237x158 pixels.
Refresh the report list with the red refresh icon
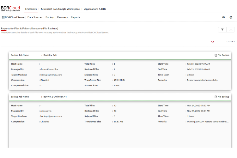pyautogui.click(x=212, y=42)
